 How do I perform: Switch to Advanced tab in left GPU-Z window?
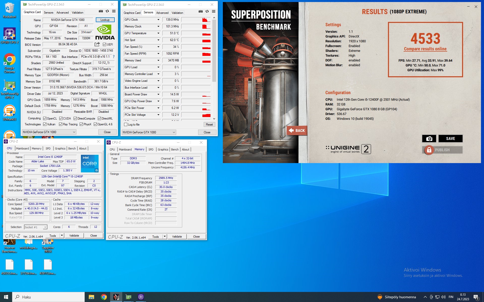(63, 12)
